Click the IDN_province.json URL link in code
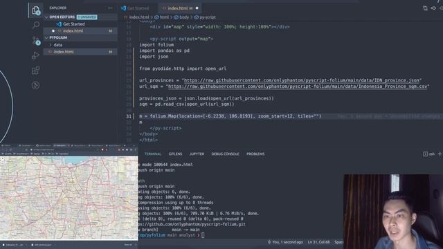This screenshot has width=443, height=249. pos(302,80)
